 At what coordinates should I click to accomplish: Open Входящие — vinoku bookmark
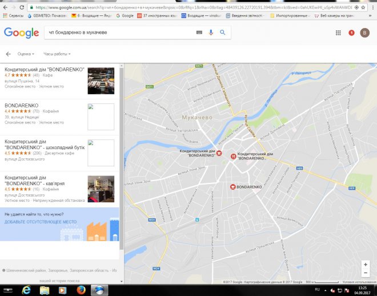(201, 15)
